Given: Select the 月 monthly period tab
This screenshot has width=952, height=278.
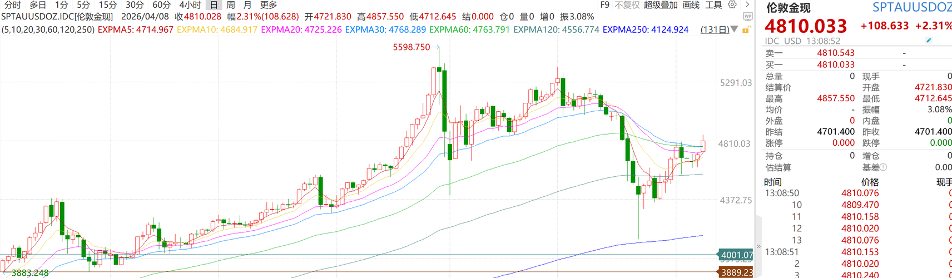Looking at the screenshot, I should click(248, 5).
